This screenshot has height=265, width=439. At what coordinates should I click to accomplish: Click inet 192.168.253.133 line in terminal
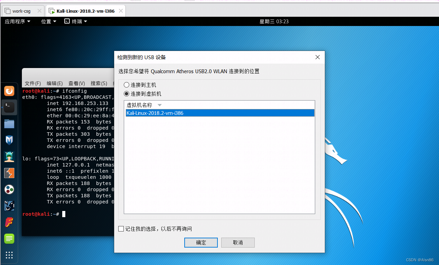coord(78,103)
